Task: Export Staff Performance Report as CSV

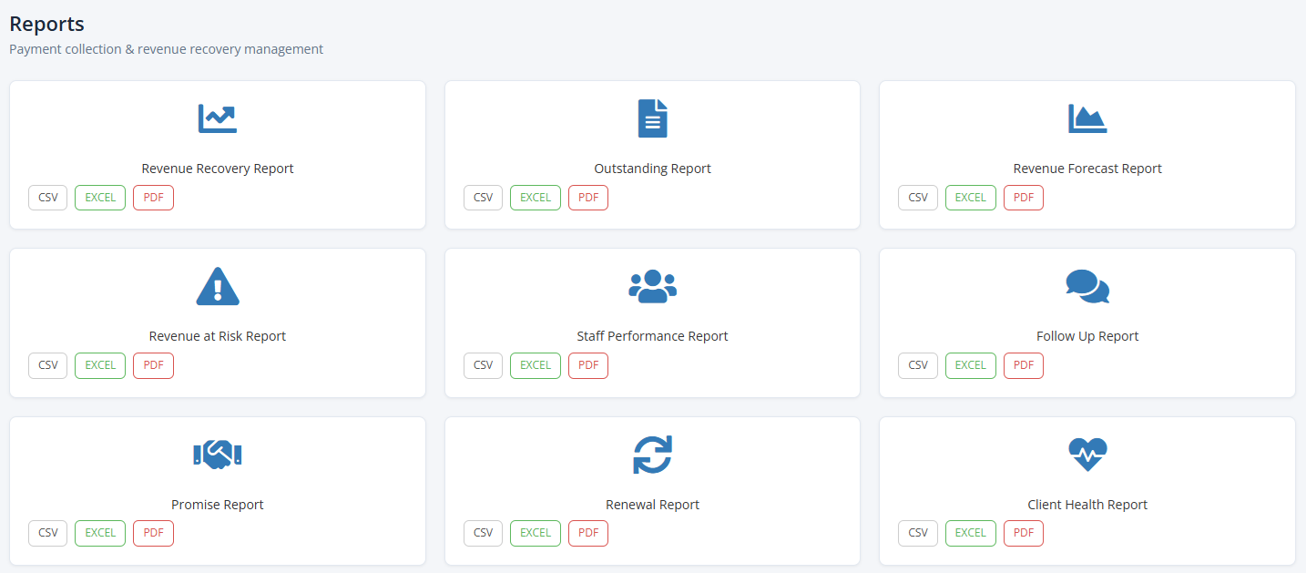Action: (483, 365)
